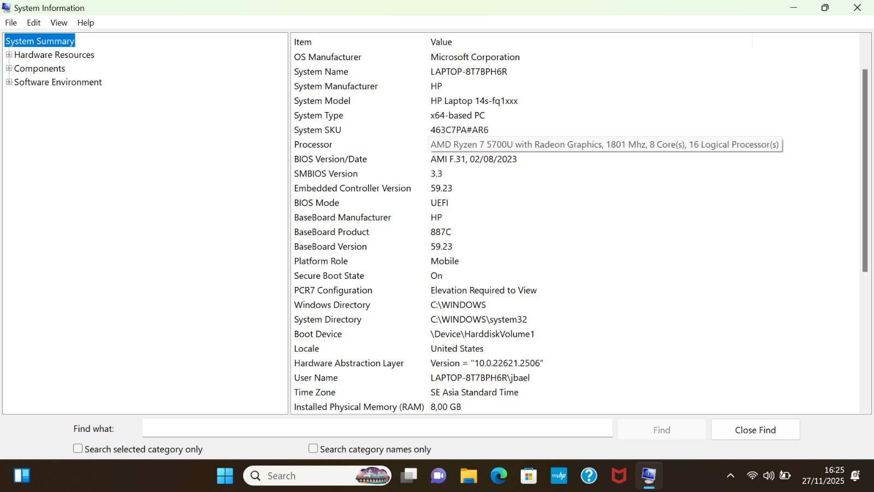Show hidden system tray icons
Screen dimensions: 874x492
click(x=730, y=476)
